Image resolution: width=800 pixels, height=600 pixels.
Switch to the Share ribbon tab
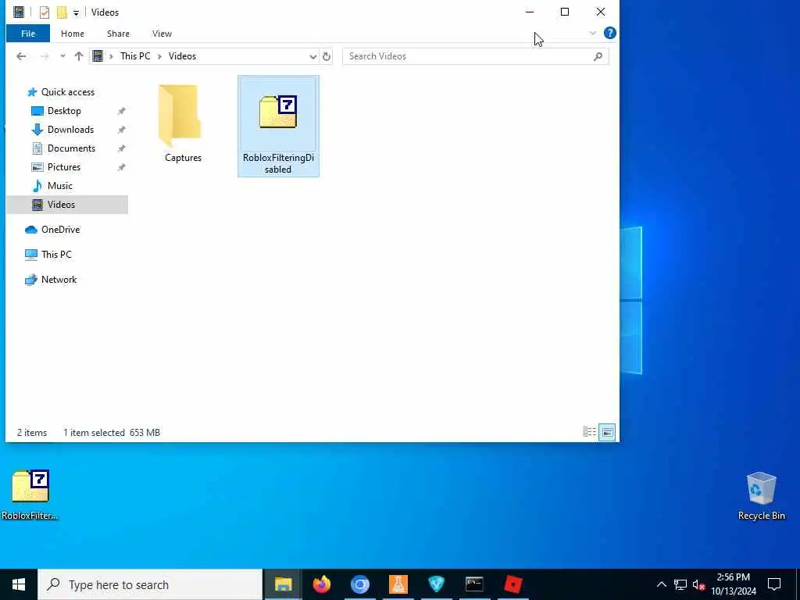pos(118,34)
